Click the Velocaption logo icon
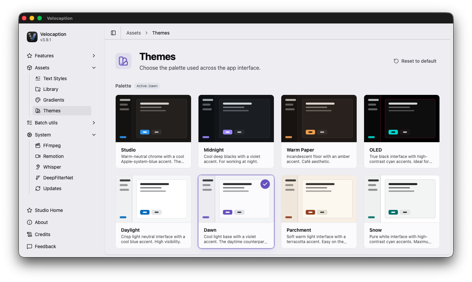 coord(32,37)
